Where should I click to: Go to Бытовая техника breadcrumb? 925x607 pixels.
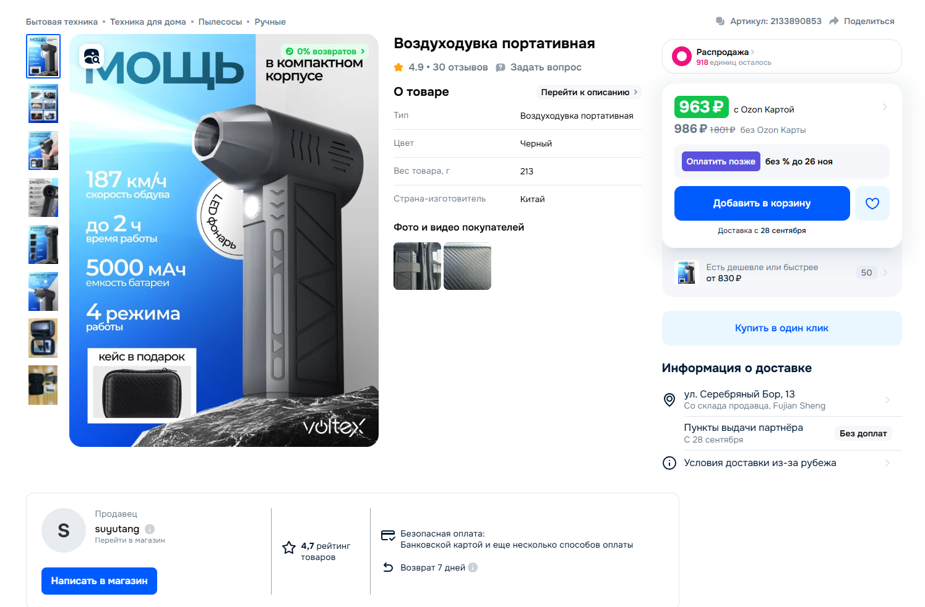pyautogui.click(x=62, y=22)
